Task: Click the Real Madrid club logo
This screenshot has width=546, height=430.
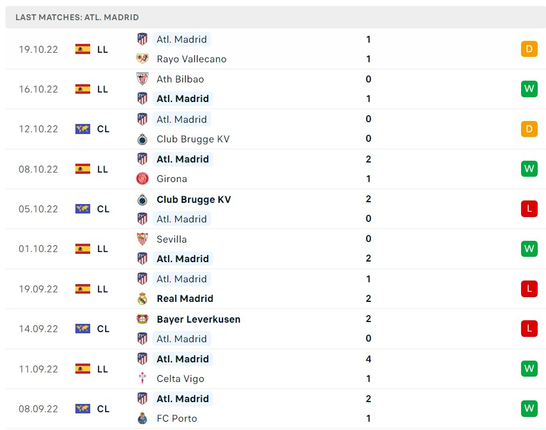Action: tap(142, 298)
